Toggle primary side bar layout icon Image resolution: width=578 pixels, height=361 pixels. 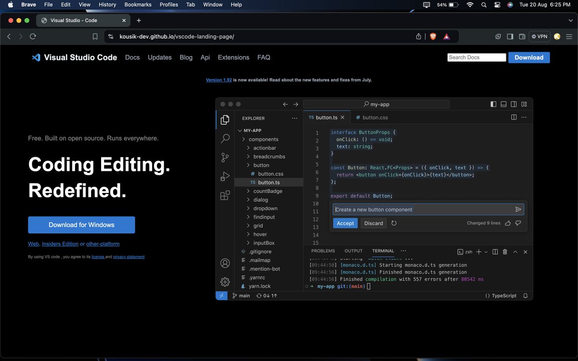point(493,104)
